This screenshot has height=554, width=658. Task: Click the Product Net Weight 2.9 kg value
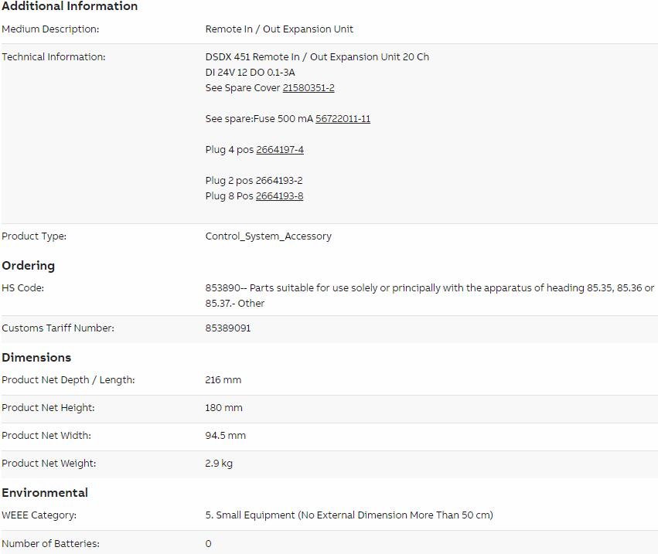(x=219, y=464)
